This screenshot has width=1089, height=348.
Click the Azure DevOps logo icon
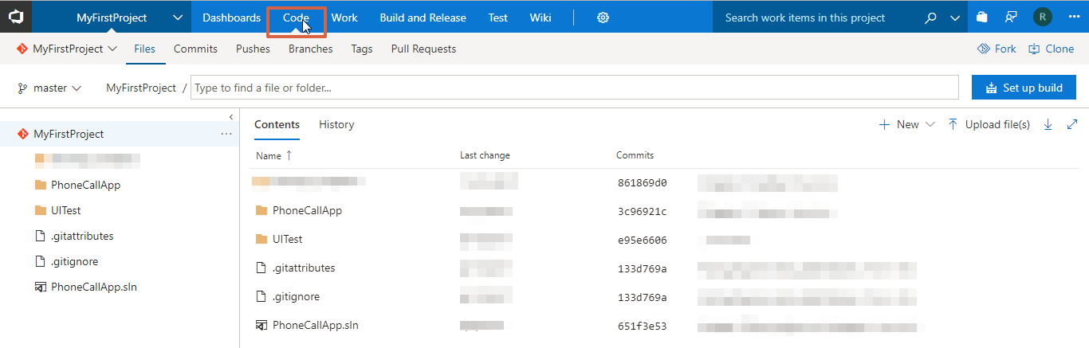(x=16, y=17)
